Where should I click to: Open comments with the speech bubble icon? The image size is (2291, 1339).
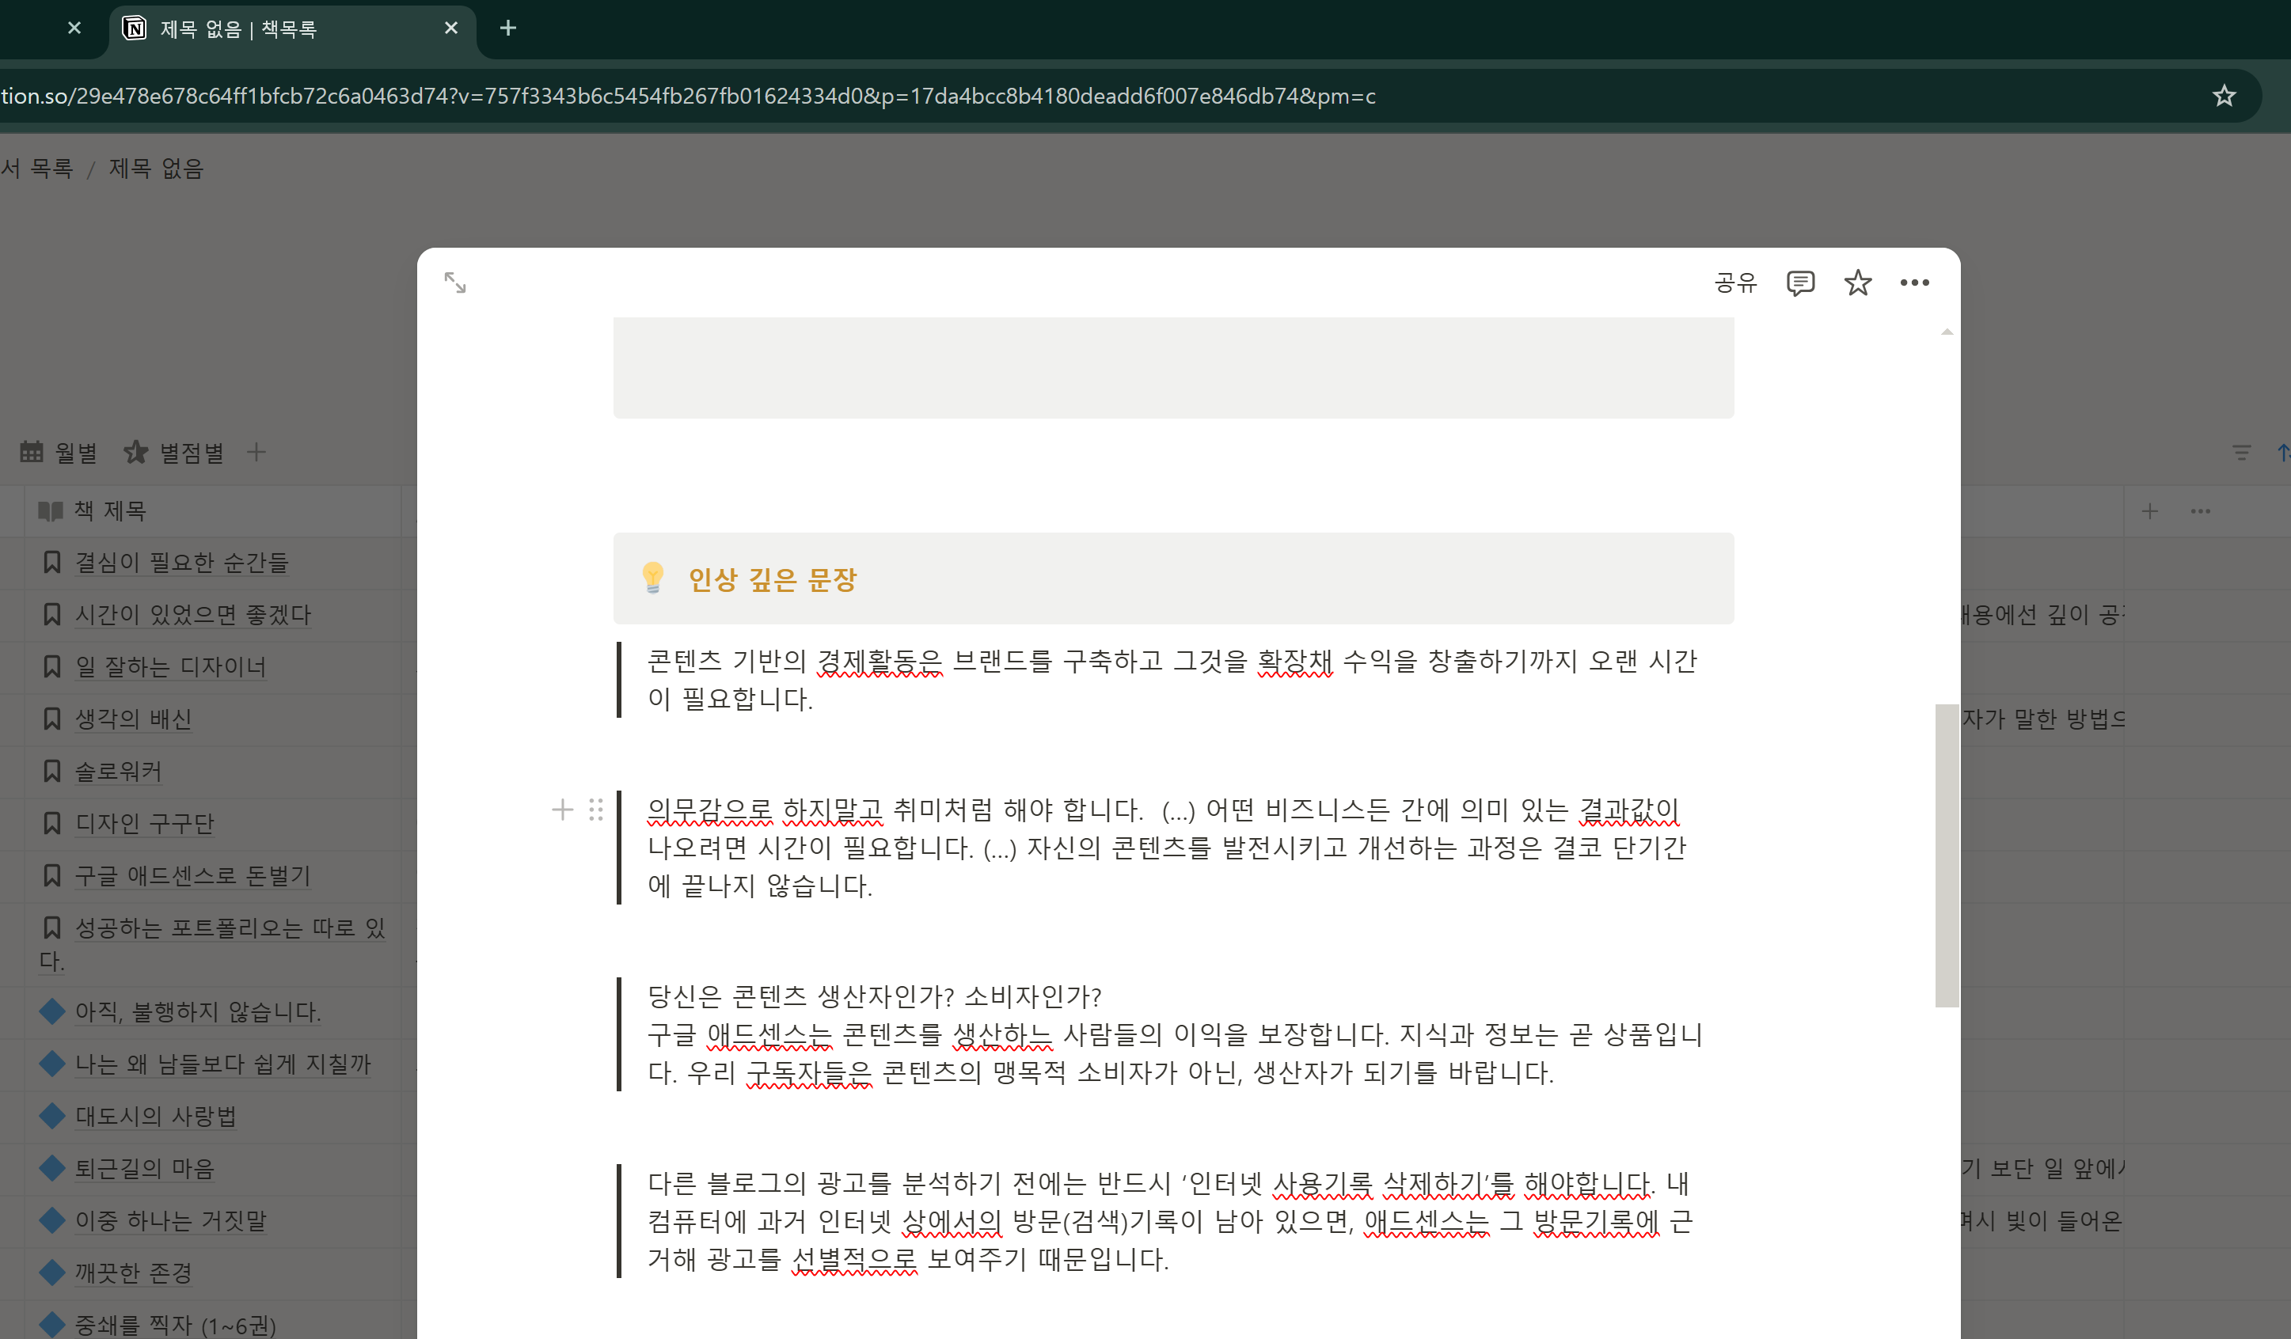(1800, 283)
